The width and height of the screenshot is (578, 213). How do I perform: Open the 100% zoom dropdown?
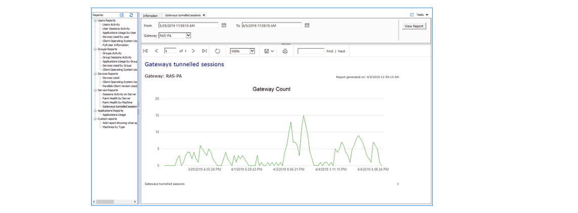[x=253, y=51]
